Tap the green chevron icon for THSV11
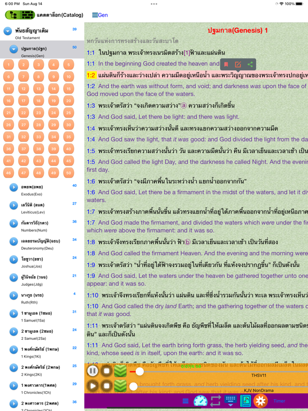Viewport: 308px width, 411px height. pos(120,371)
